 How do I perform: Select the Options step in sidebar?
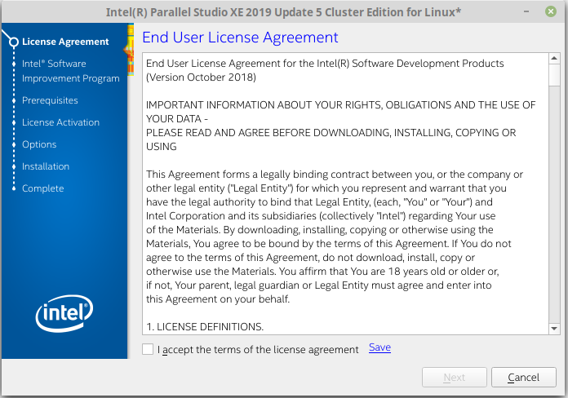click(x=39, y=144)
